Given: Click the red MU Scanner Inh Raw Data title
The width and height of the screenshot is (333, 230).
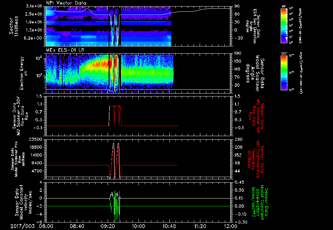Looking at the screenshot, I should [x=256, y=116].
